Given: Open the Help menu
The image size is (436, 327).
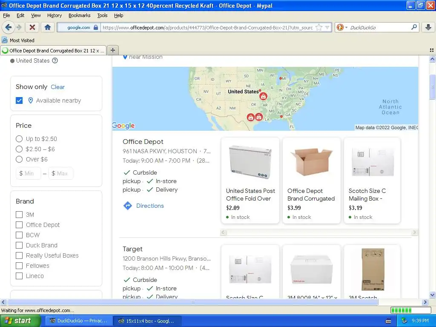Looking at the screenshot, I should tap(118, 15).
